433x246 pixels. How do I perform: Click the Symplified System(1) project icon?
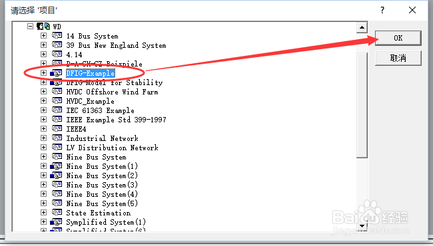pos(56,222)
